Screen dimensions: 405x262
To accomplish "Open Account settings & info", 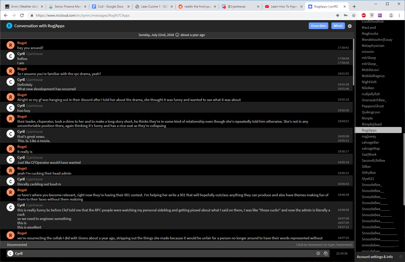I will coord(375,257).
